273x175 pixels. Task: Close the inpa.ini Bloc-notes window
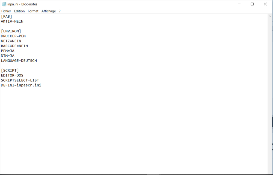tap(265, 4)
